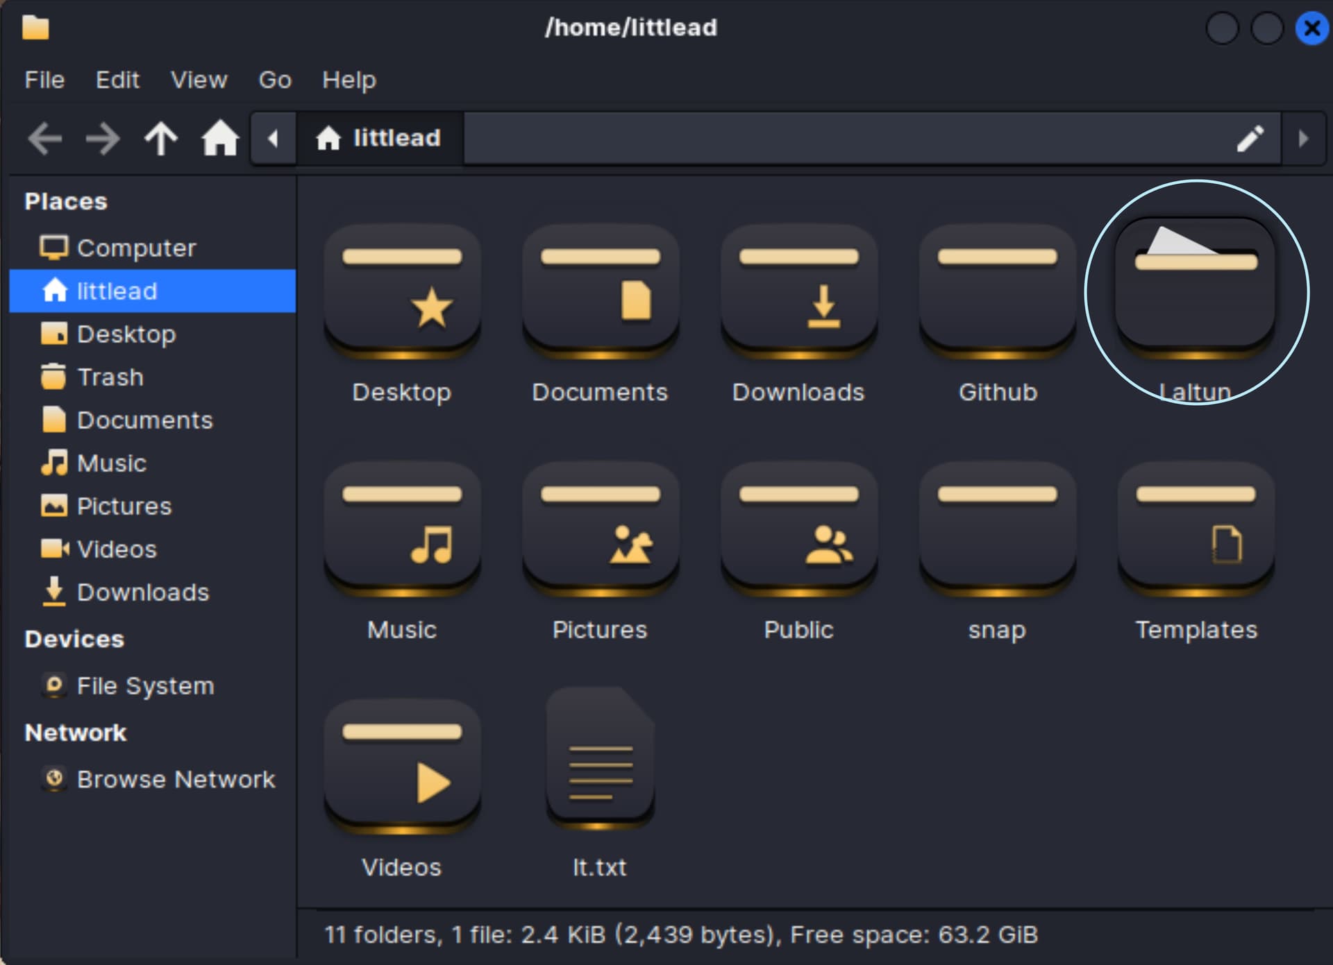1333x965 pixels.
Task: Click the location path field empty area
Action: click(x=847, y=138)
